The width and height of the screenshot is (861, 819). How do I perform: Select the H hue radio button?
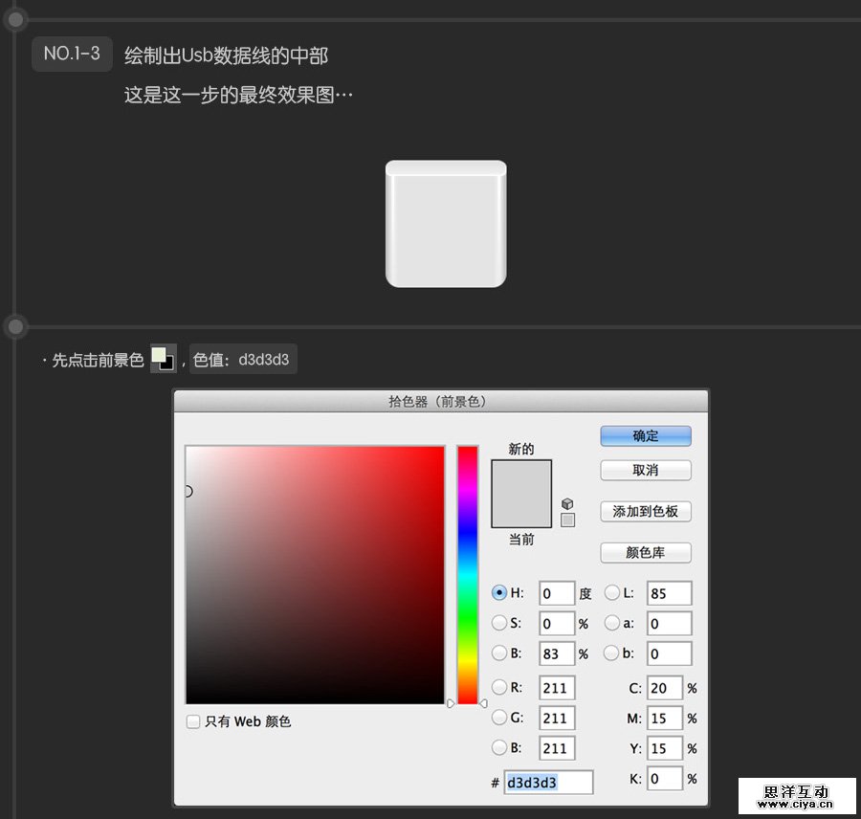pyautogui.click(x=500, y=591)
